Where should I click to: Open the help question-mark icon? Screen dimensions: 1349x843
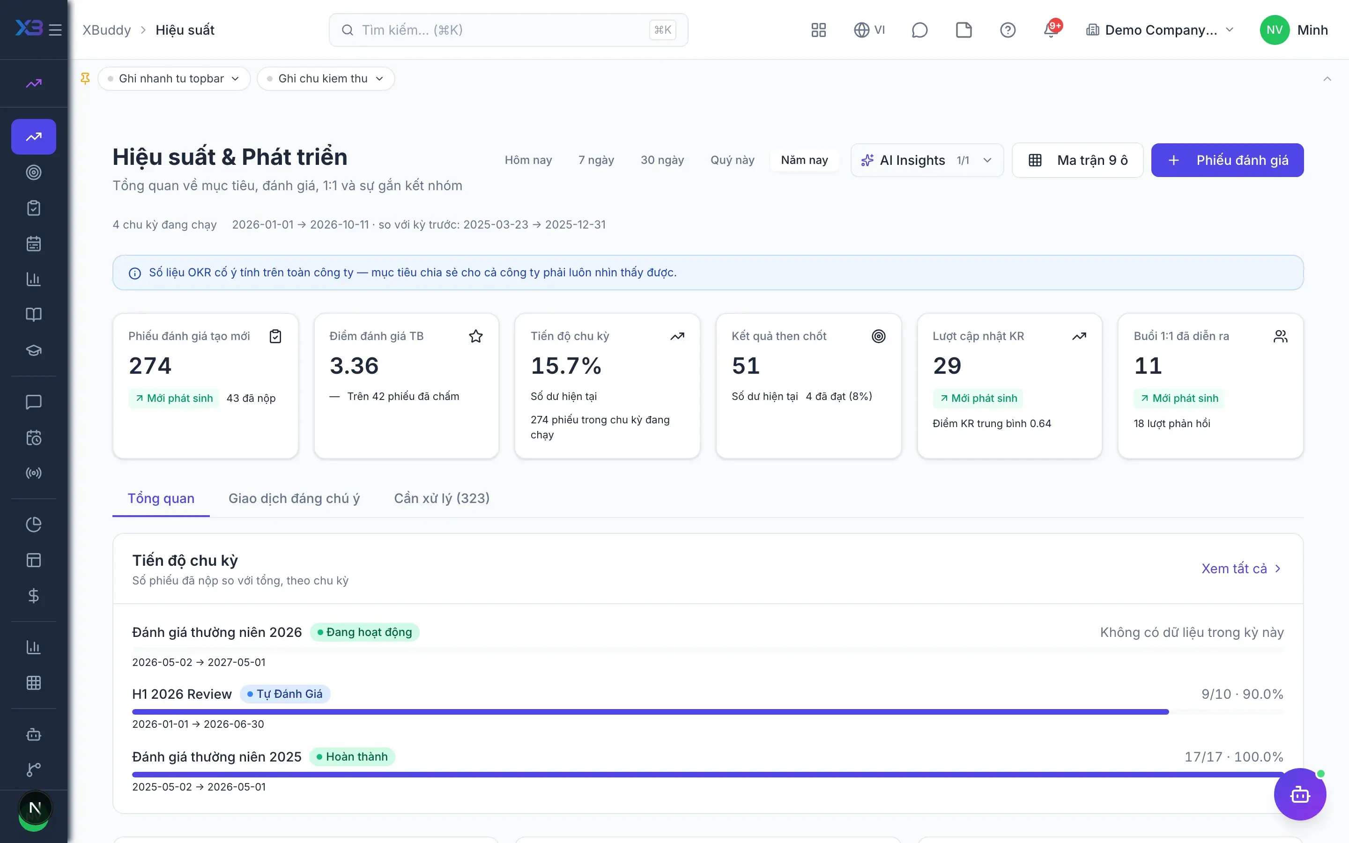(1007, 30)
